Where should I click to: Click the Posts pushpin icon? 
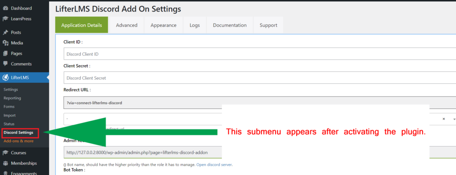coord(5,32)
